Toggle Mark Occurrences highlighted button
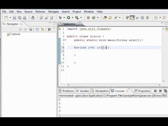The image size is (168, 126). [x=132, y=18]
